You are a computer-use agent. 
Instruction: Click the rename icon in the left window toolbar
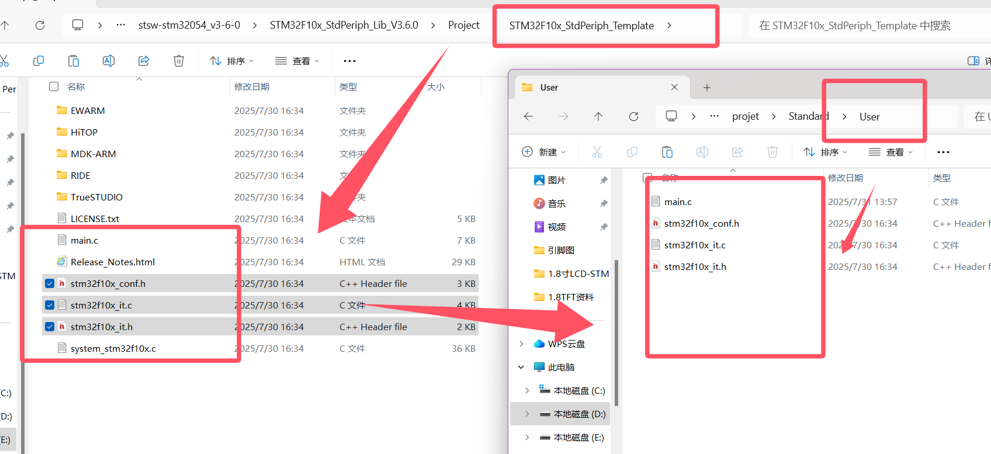point(109,61)
